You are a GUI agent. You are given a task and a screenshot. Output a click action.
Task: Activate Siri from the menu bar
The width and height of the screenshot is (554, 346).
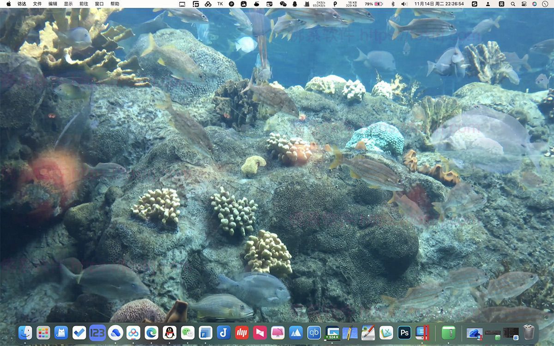[x=534, y=4]
